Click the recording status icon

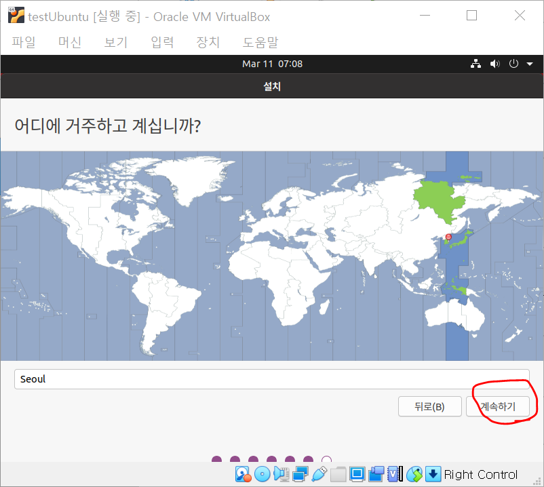376,474
